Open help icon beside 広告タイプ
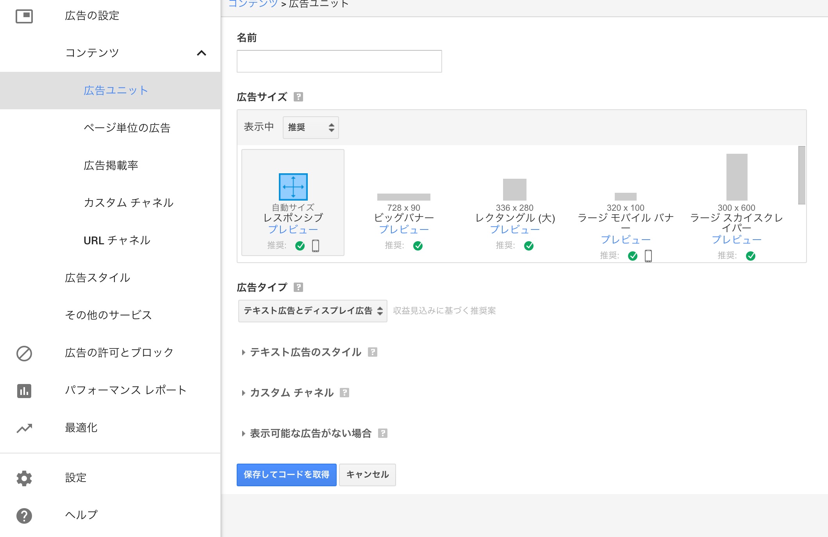Screen dimensions: 828x537 click(x=298, y=287)
